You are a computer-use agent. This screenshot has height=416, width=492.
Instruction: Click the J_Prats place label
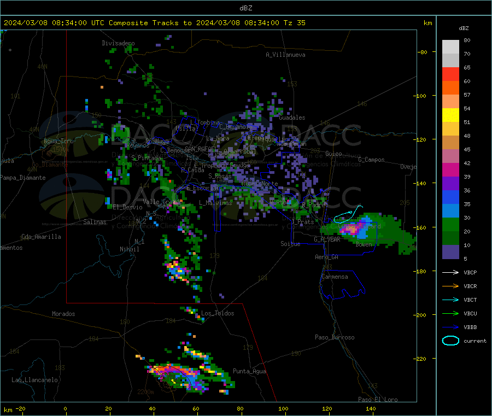click(302, 222)
